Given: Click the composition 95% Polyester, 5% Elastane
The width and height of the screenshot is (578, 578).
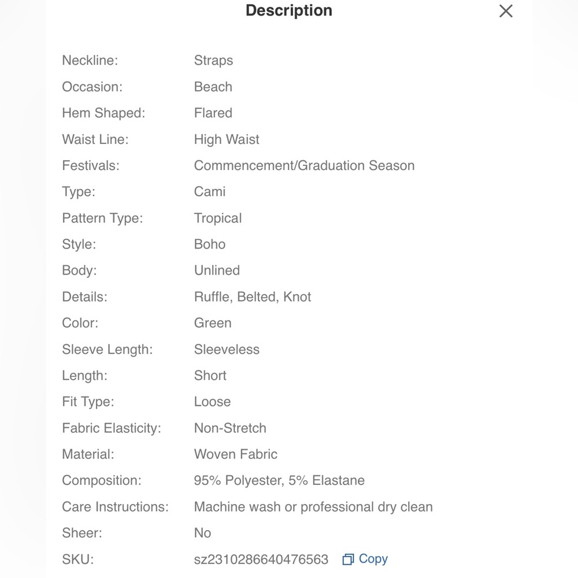Looking at the screenshot, I should click(279, 481).
